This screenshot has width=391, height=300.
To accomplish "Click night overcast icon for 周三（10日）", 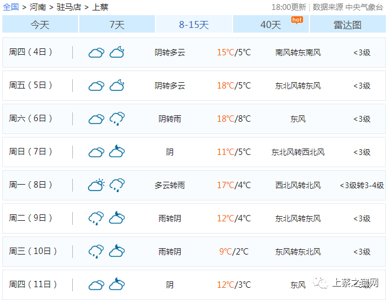I will 117,250.
